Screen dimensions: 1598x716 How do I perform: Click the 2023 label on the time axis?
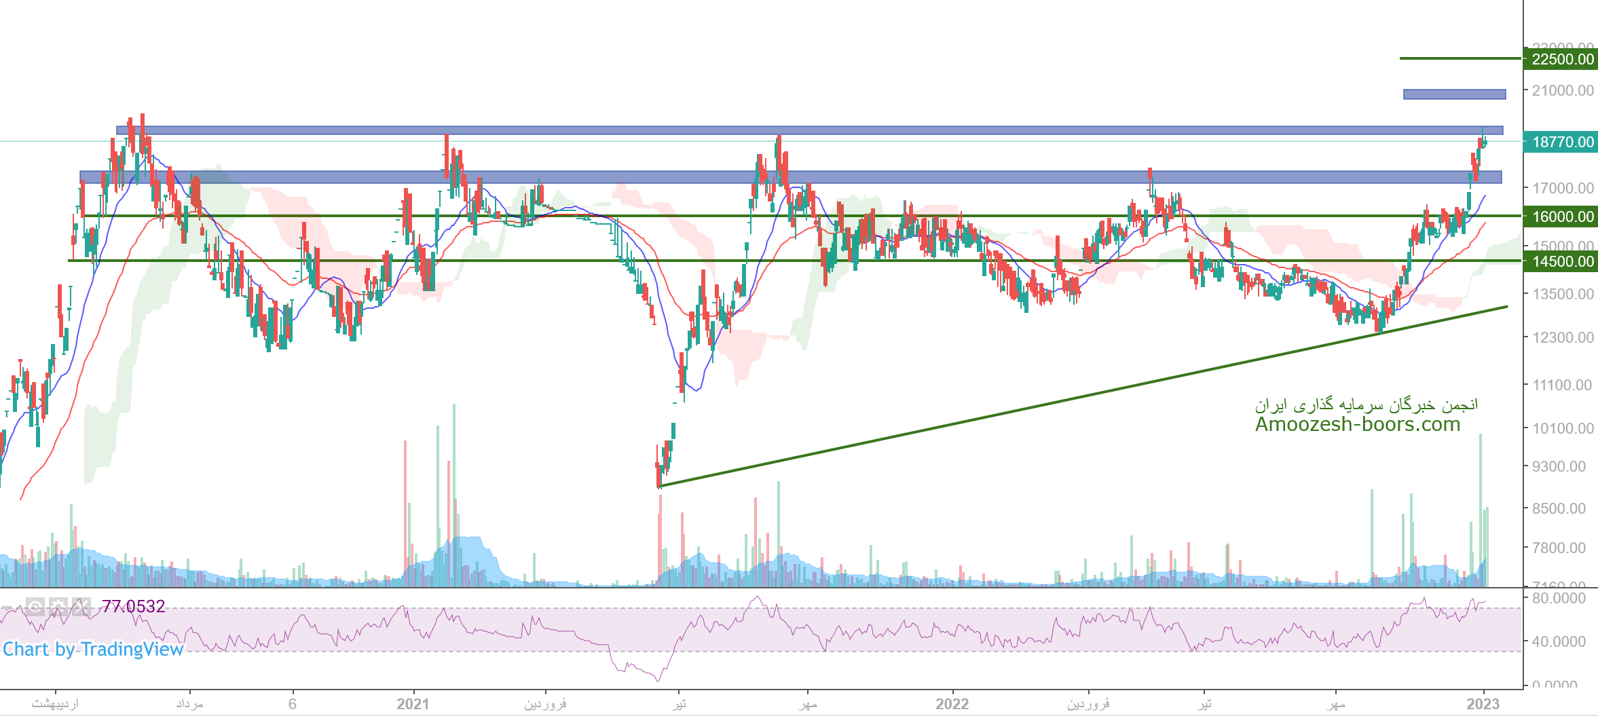(1483, 704)
